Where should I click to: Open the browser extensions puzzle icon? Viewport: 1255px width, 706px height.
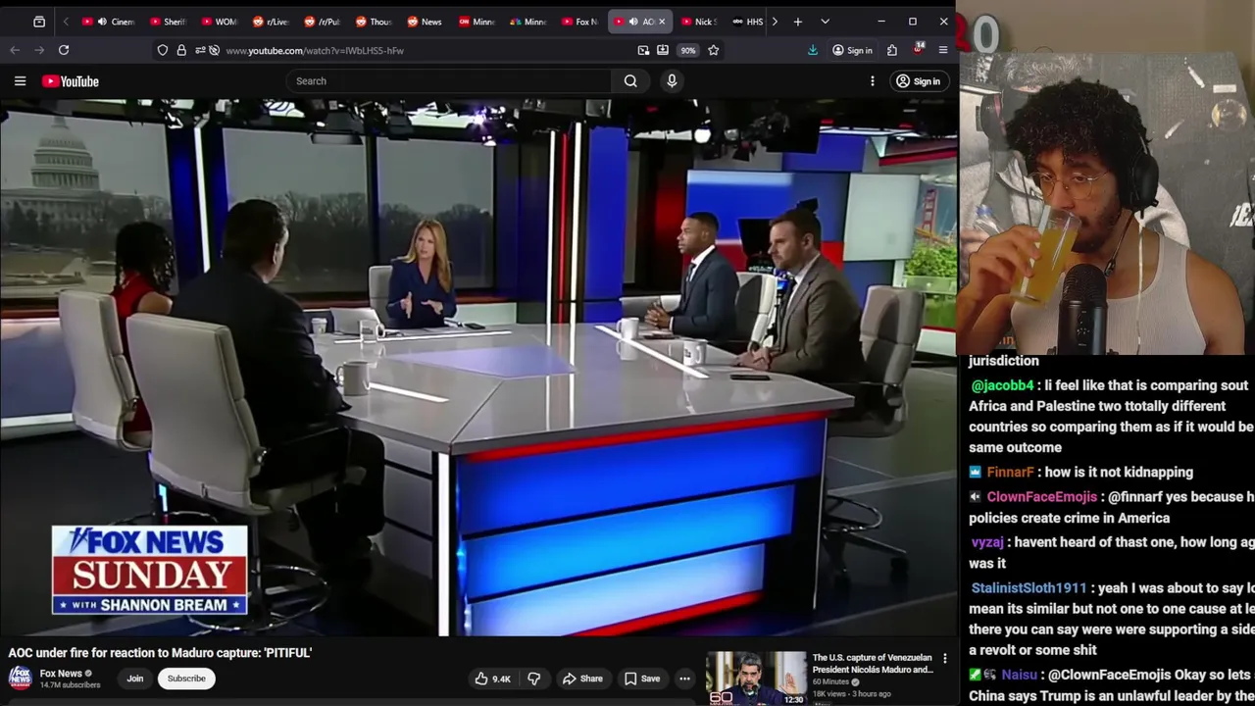click(x=892, y=50)
